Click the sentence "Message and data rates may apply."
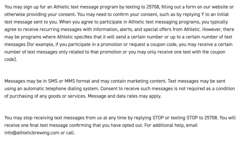The width and height of the screenshot is (245, 142). point(129,96)
